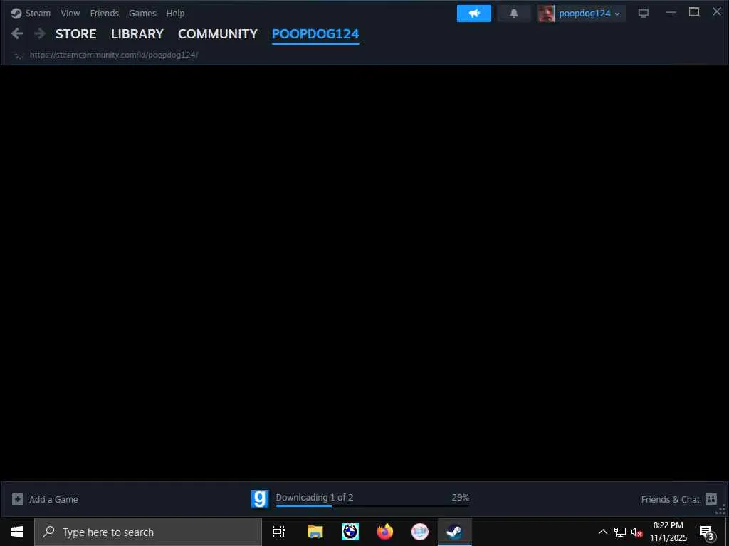
Task: Click the Add a Game plus icon
Action: tap(18, 499)
